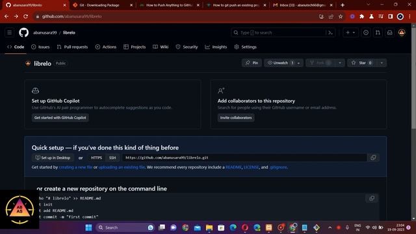
Task: Click Set up in Desktop button
Action: [x=53, y=157]
